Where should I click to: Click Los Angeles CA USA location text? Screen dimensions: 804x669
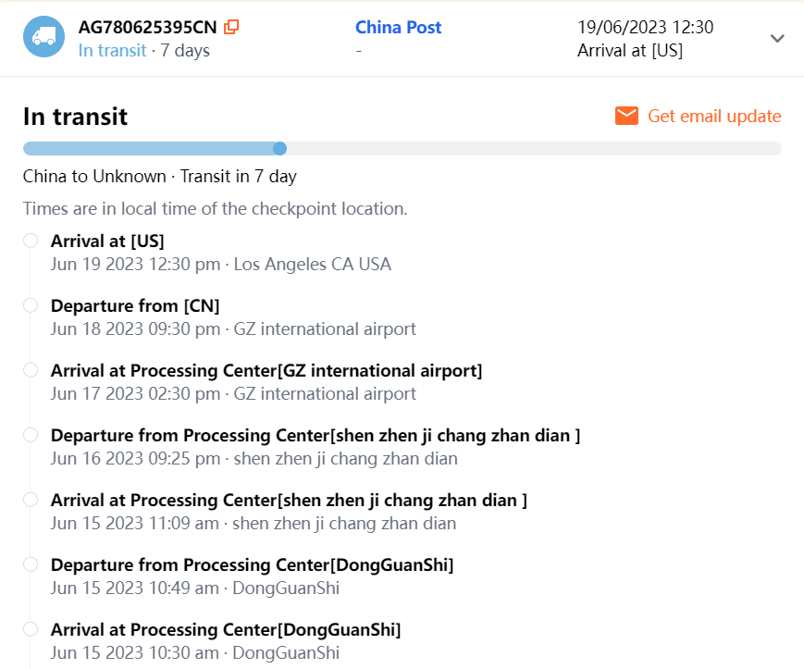(312, 264)
